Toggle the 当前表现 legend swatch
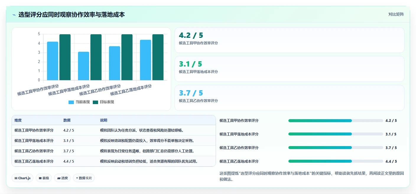416x194 pixels. point(71,102)
